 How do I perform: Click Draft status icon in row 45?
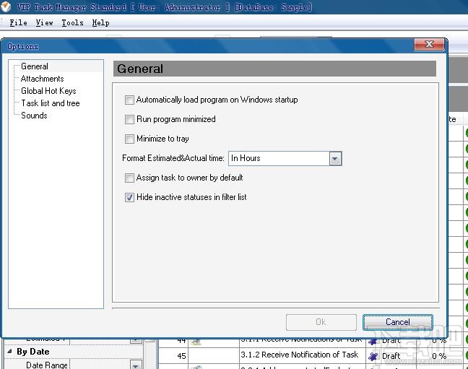pyautogui.click(x=373, y=356)
